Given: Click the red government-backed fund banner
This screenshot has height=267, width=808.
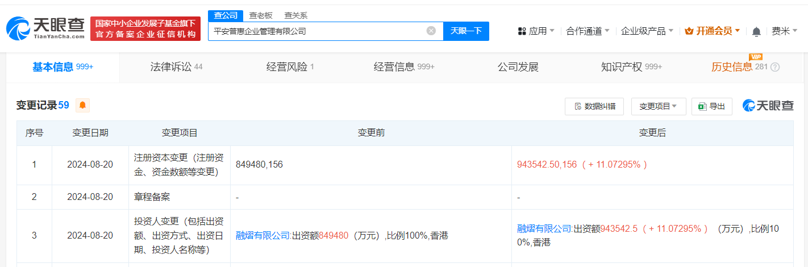Looking at the screenshot, I should pyautogui.click(x=145, y=28).
